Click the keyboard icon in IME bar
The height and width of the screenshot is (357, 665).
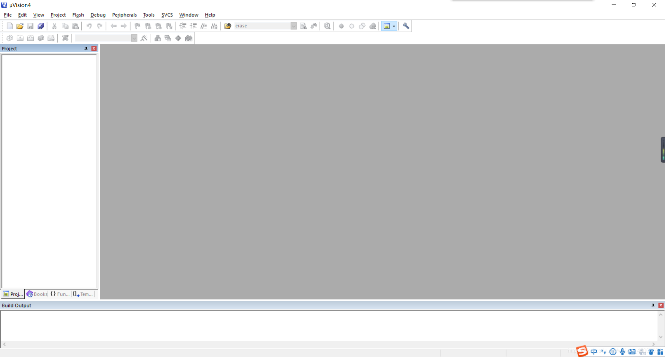(x=632, y=352)
